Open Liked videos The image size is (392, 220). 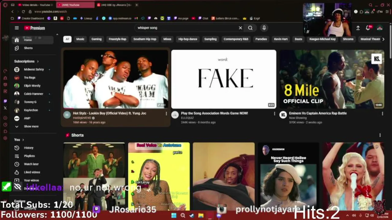(33, 172)
